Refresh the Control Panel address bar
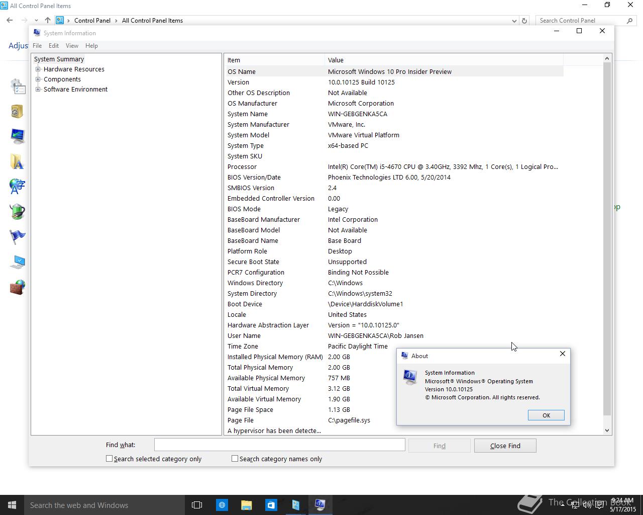Image resolution: width=643 pixels, height=515 pixels. pos(524,21)
